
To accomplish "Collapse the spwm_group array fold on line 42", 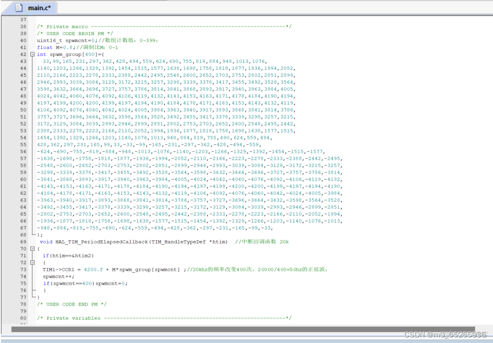I will 32,54.
